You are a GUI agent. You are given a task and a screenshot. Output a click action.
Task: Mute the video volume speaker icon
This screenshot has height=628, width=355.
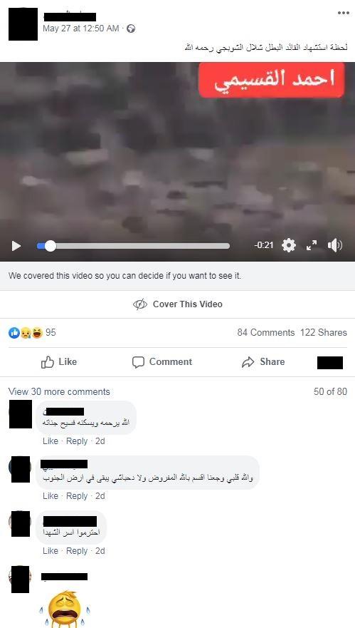point(334,245)
